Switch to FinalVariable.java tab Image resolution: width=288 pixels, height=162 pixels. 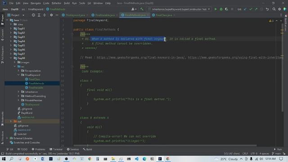(x=105, y=15)
